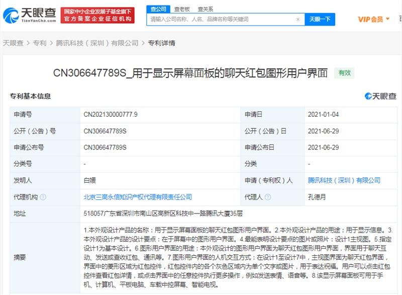Image resolution: width=402 pixels, height=295 pixels.
Task: Clear the search box with the X icon
Action: tap(298, 19)
